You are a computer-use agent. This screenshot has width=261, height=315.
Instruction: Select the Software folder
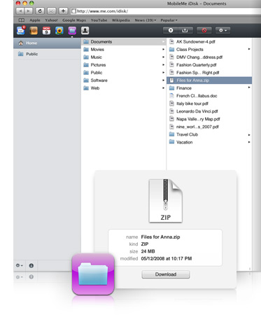124,80
